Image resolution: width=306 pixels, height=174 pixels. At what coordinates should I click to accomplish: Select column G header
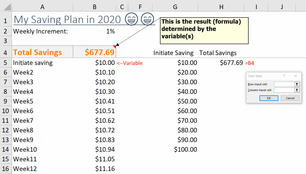tap(175, 7)
